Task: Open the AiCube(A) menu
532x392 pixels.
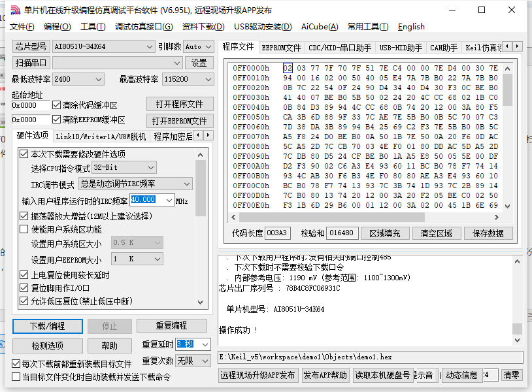Action: (x=320, y=27)
